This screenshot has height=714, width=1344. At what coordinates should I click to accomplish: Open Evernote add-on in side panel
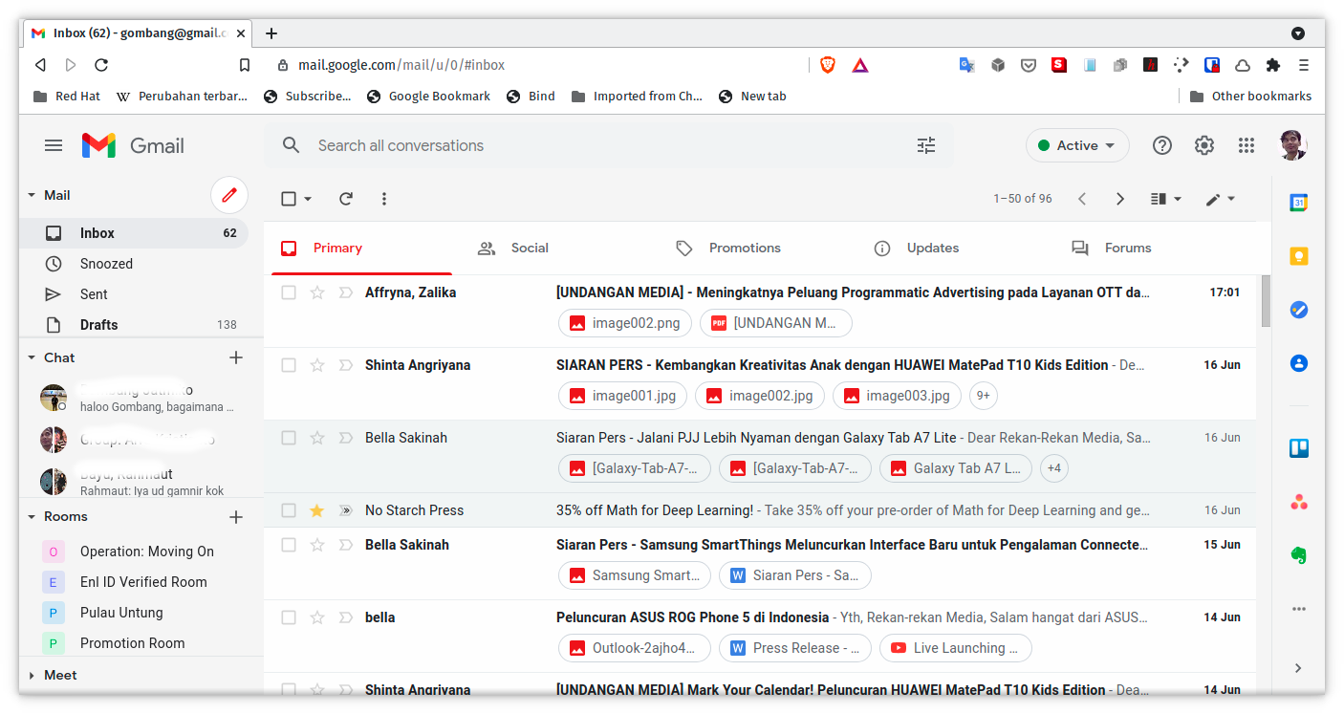[1299, 555]
